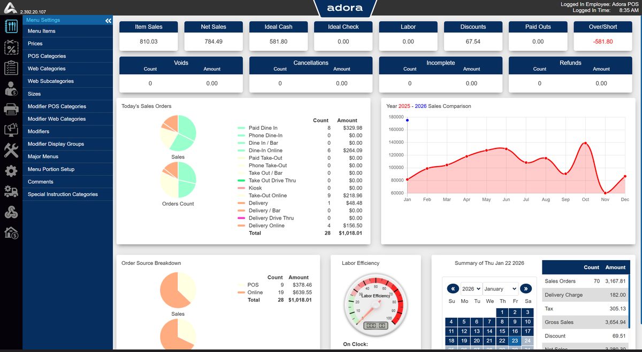642x352 pixels.
Task: Toggle Take Out Drive Thru legend swatch
Action: pos(241,181)
